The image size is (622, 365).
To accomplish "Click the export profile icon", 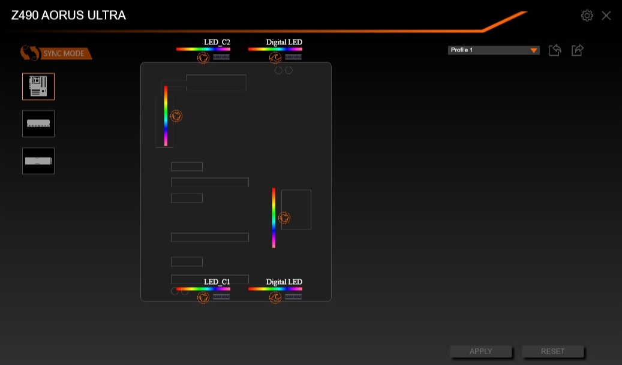I will coord(577,50).
